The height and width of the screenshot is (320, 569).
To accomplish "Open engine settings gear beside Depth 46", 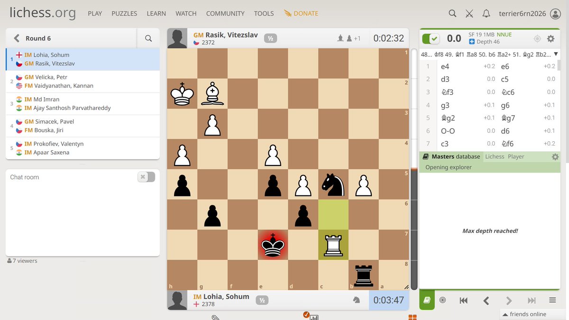I will [551, 39].
